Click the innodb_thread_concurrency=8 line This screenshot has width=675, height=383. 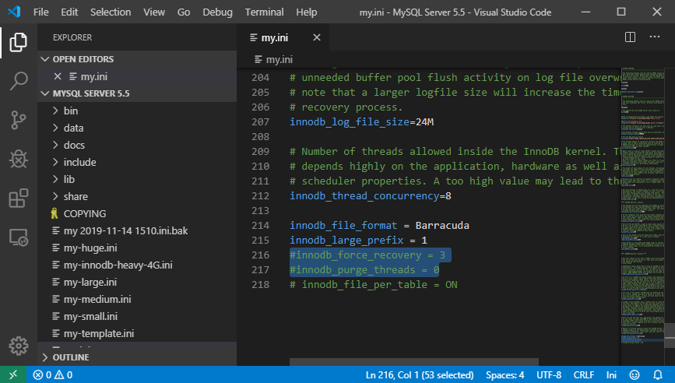tap(371, 196)
